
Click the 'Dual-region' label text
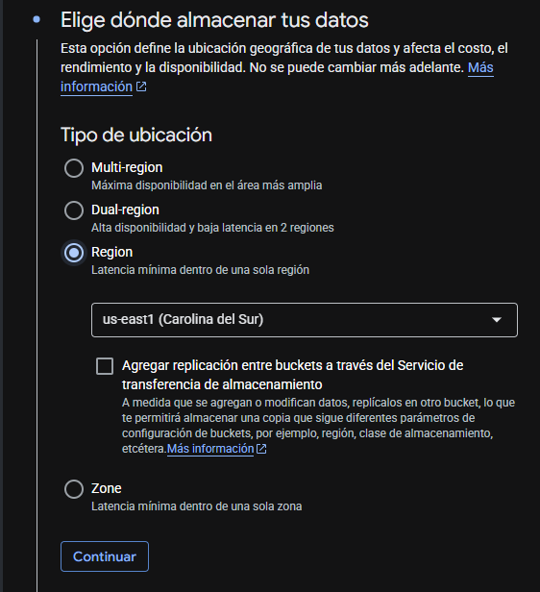pyautogui.click(x=125, y=210)
